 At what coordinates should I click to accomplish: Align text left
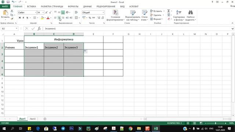pos(55,18)
